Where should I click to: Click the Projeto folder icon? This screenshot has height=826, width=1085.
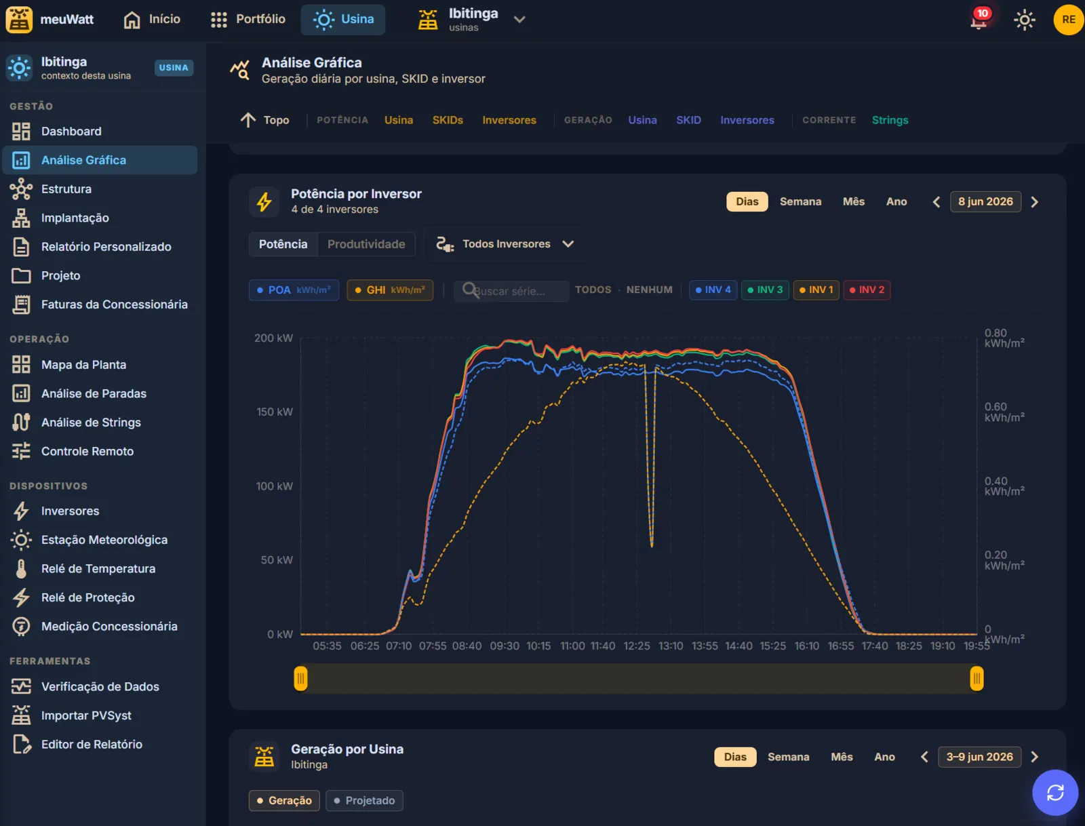[21, 276]
